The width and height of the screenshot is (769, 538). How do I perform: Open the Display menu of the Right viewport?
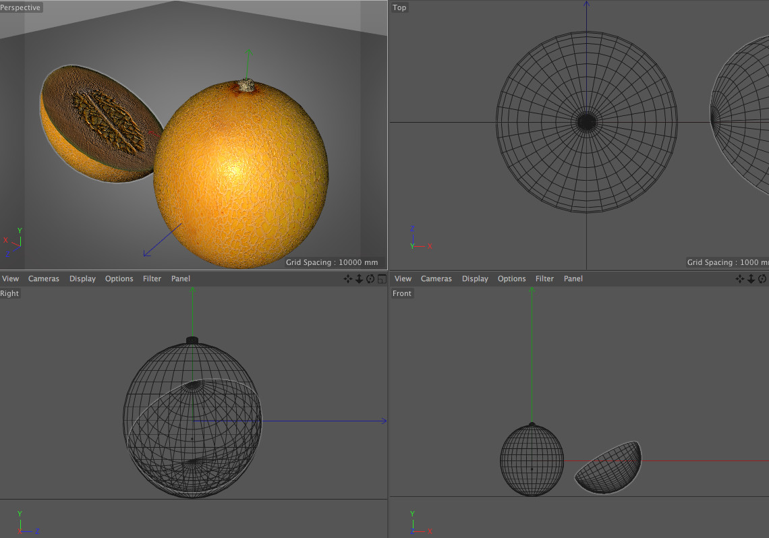coord(82,278)
